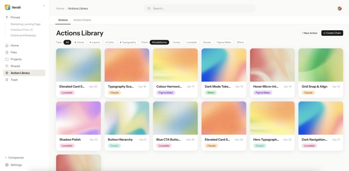The image size is (349, 171).
Task: Switch to the Action Chains tab
Action: pyautogui.click(x=82, y=20)
